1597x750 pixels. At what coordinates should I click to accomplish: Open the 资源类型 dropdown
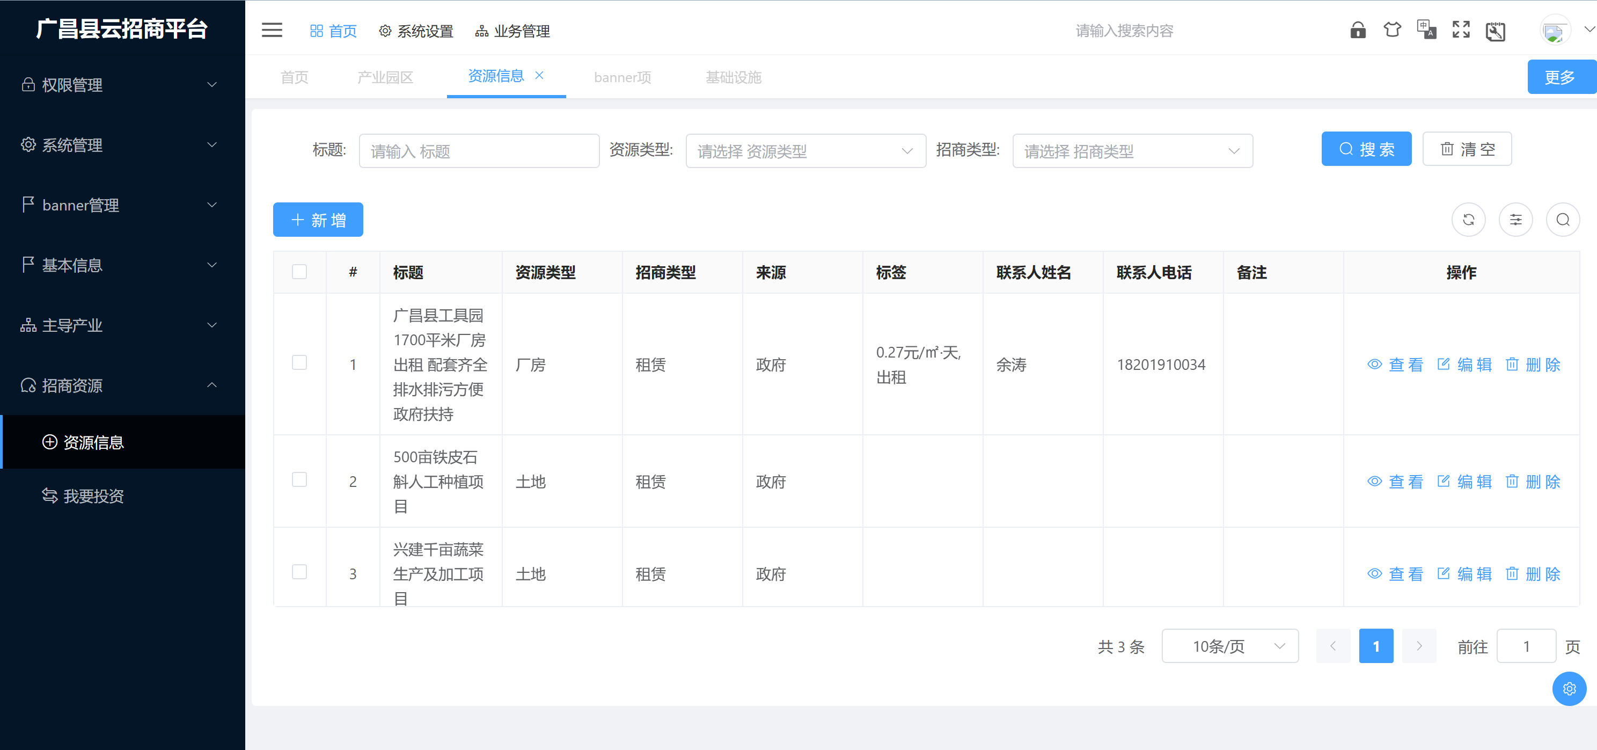pyautogui.click(x=805, y=151)
